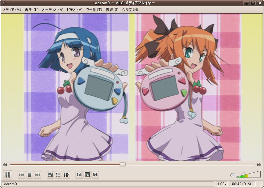Click the slower rewind arrows

[5, 165]
